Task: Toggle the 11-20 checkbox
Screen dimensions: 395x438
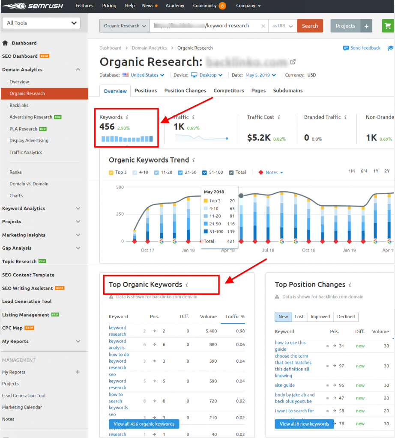Action: click(x=156, y=173)
